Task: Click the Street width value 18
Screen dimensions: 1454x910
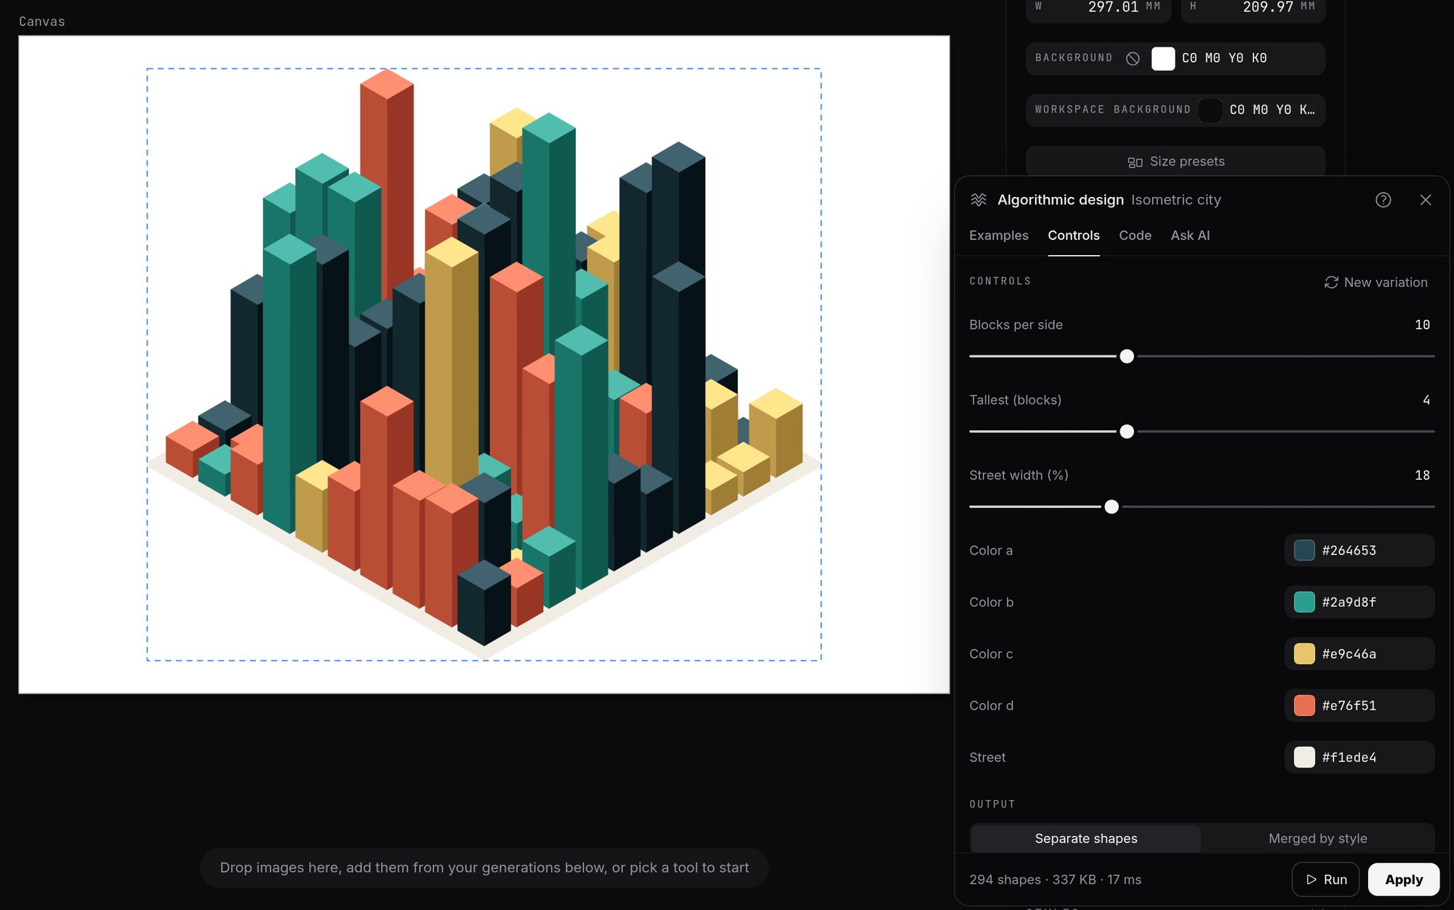Action: (x=1422, y=475)
